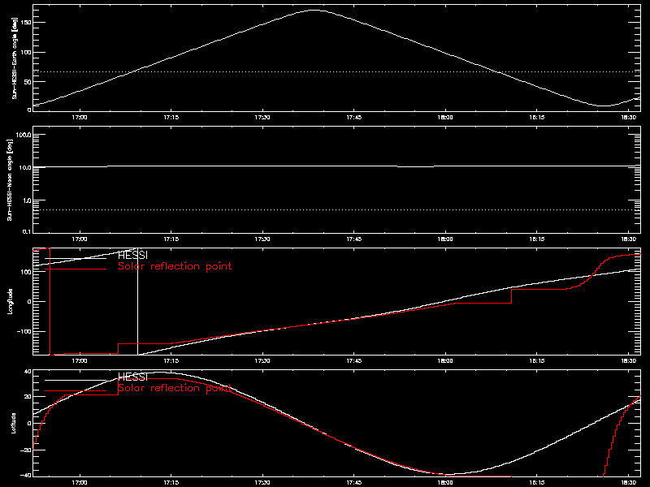Click '17:30' time label under Earth angle plot
650x487 pixels.
tap(262, 117)
